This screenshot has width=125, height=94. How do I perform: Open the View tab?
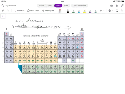pos(66,5)
